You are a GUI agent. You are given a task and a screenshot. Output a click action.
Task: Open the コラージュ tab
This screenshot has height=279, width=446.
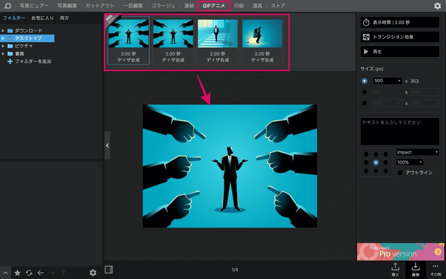tap(163, 6)
